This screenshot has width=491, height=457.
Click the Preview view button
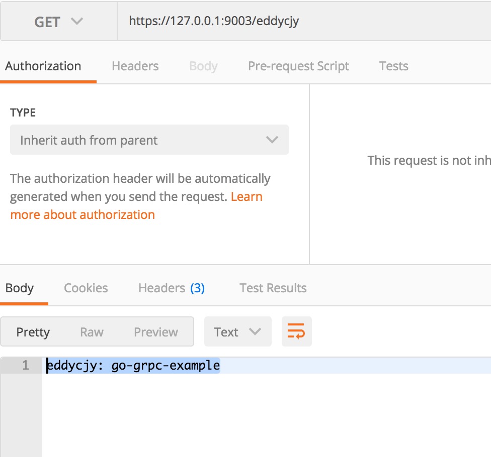155,332
